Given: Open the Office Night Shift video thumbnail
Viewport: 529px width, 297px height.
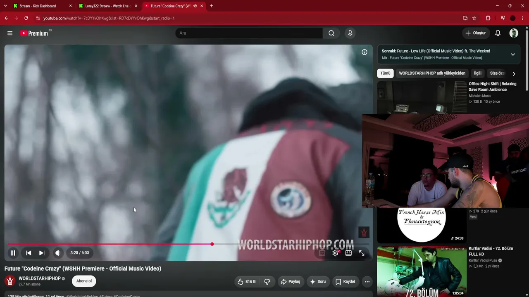Looking at the screenshot, I should point(422,97).
